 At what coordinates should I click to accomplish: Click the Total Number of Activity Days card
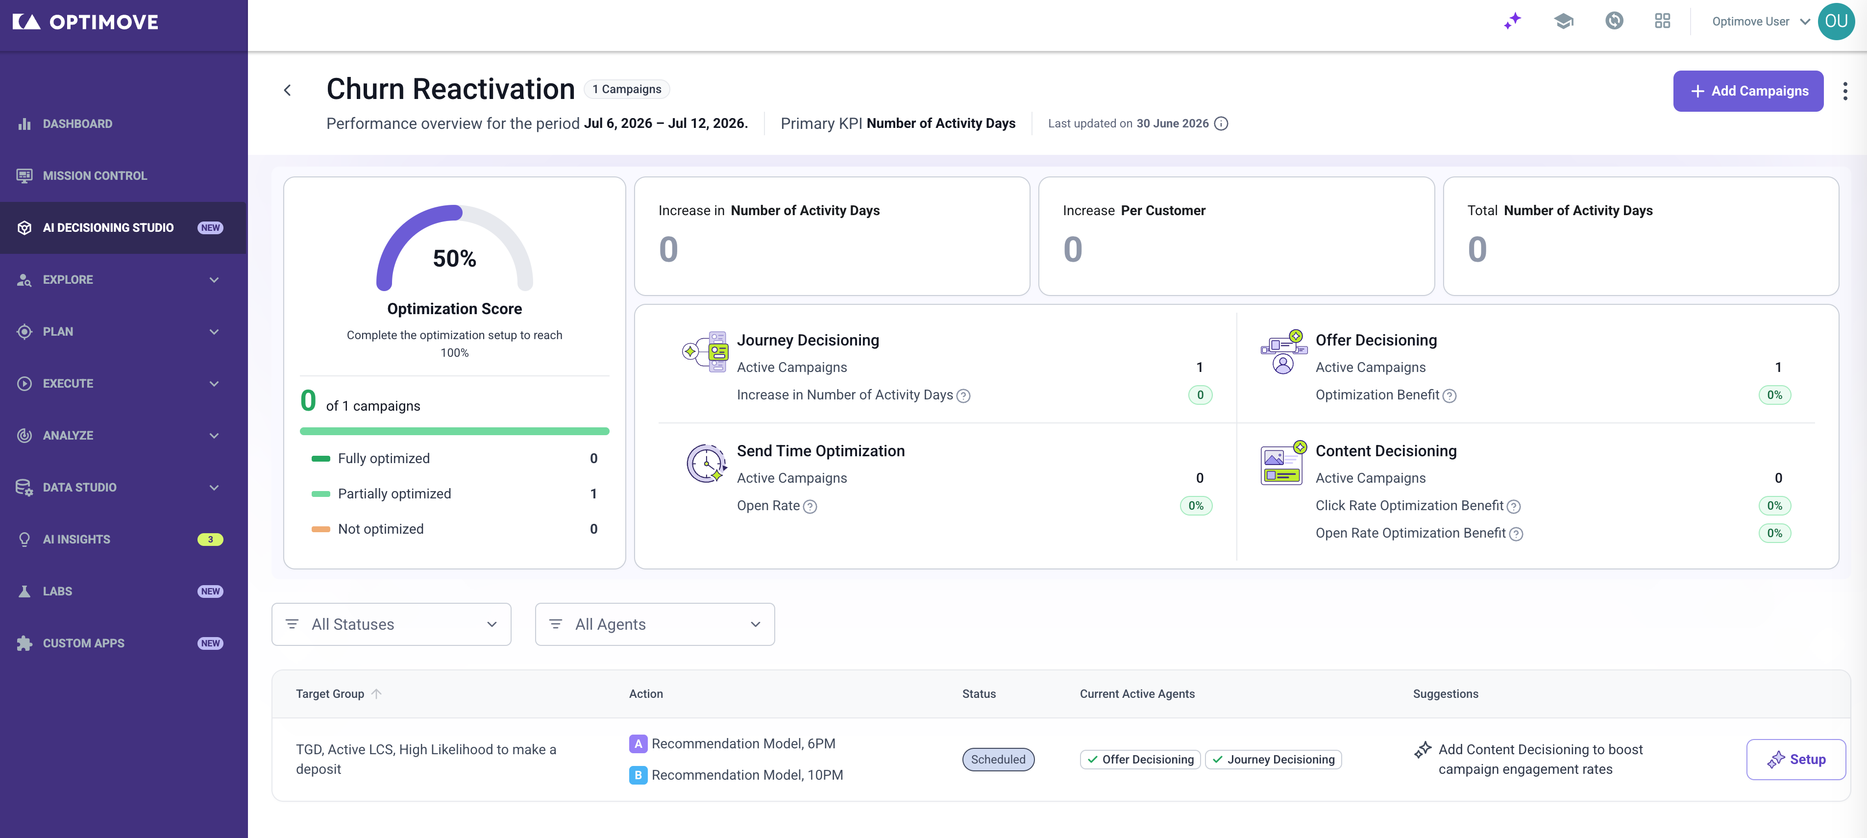pyautogui.click(x=1641, y=236)
